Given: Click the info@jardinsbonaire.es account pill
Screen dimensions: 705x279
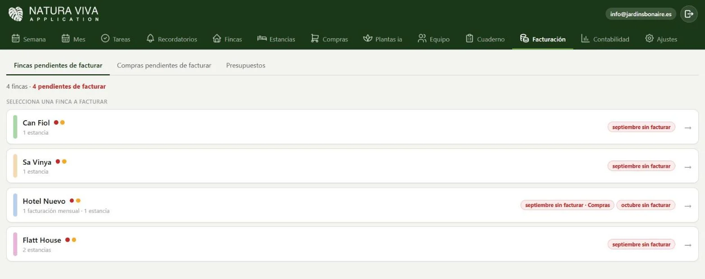Looking at the screenshot, I should (641, 14).
